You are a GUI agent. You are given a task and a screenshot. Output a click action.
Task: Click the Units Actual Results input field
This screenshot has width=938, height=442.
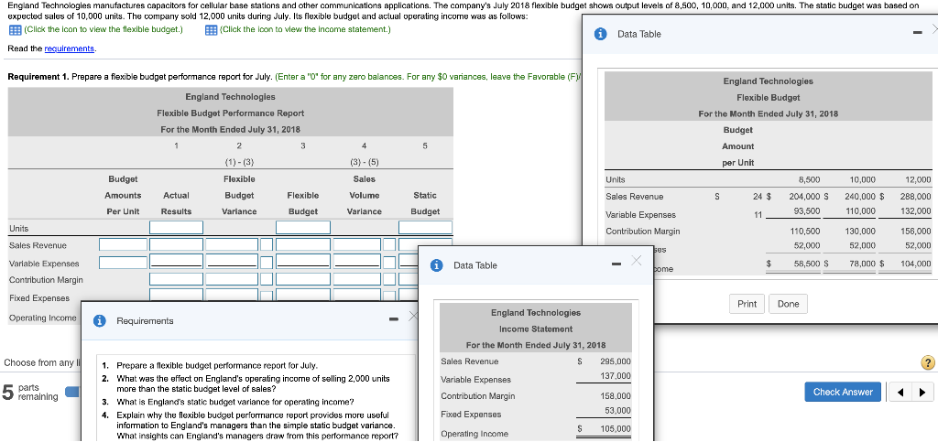176,228
